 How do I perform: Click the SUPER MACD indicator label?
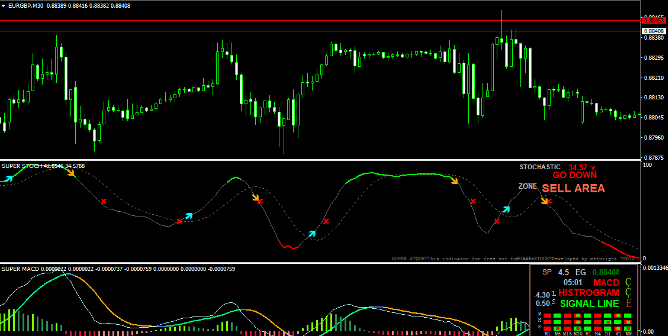click(x=21, y=269)
